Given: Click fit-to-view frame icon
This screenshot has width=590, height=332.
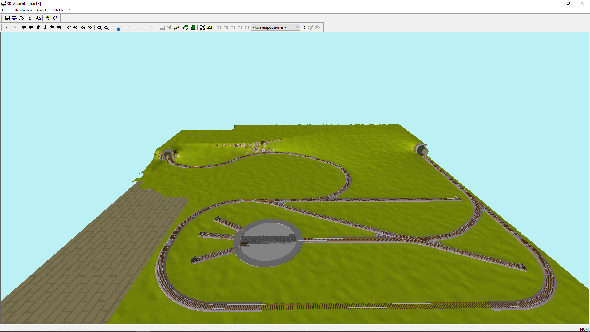Looking at the screenshot, I should coord(203,27).
